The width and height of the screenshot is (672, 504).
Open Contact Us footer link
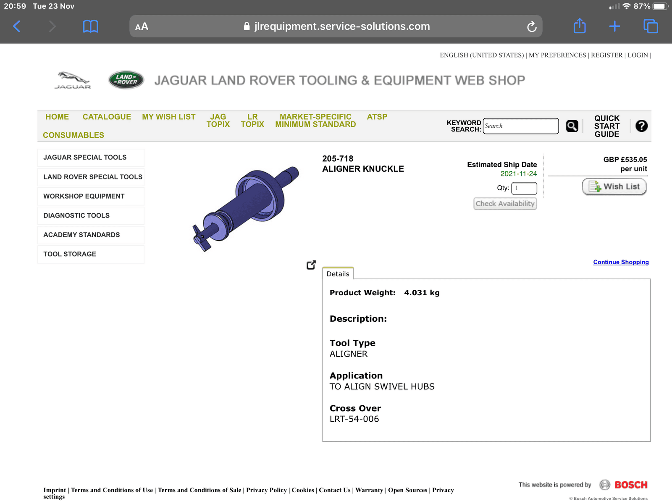pyautogui.click(x=335, y=490)
